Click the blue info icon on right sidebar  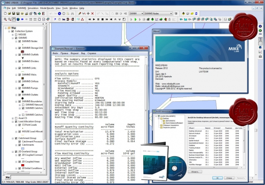point(260,26)
